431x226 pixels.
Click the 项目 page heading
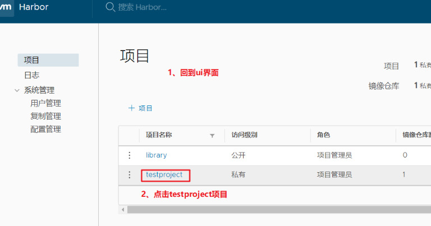135,56
